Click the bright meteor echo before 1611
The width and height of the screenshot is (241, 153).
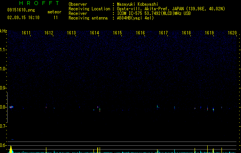click(11, 107)
